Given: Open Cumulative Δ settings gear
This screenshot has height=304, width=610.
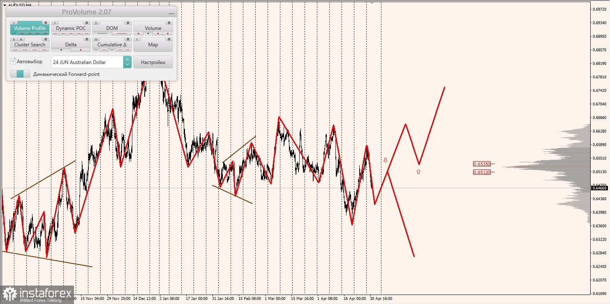Looking at the screenshot, I should (128, 39).
